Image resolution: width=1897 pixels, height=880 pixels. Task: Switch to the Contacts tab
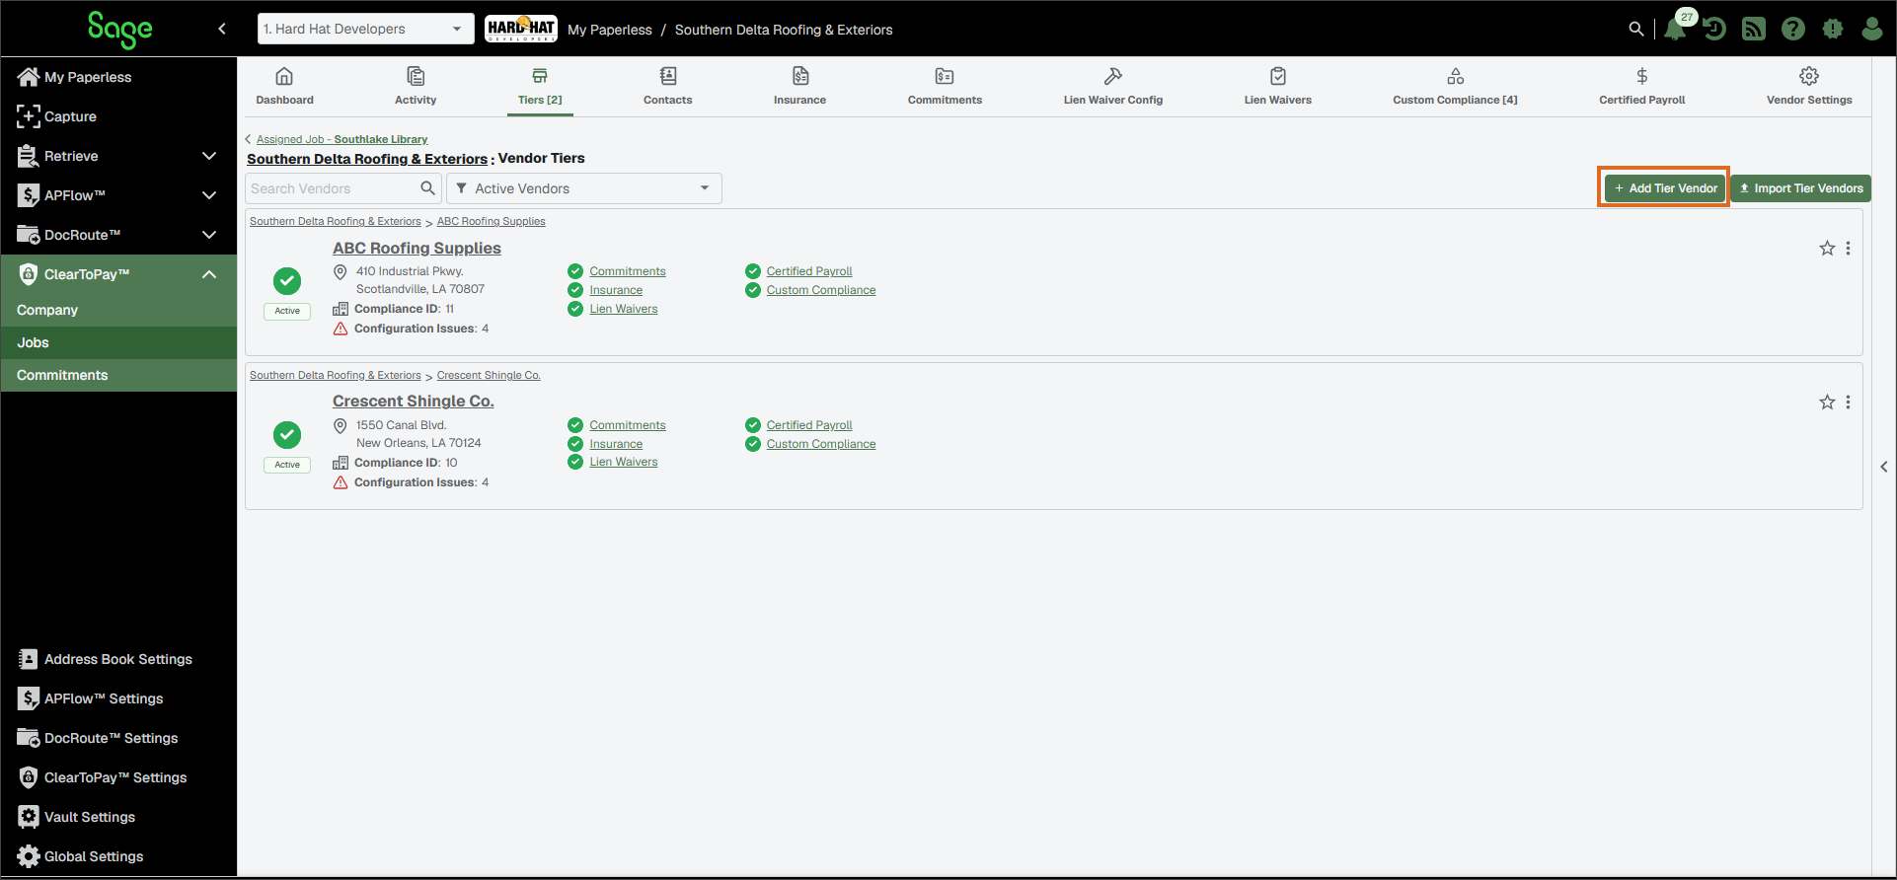pyautogui.click(x=668, y=86)
